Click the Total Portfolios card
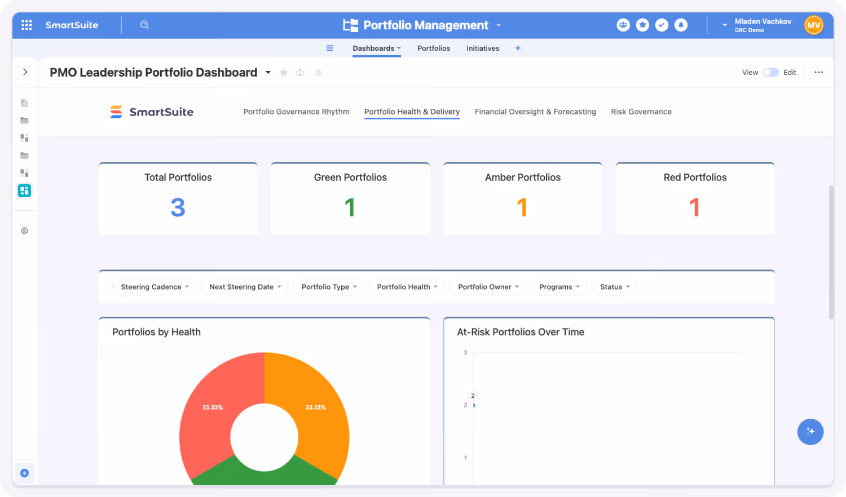This screenshot has height=497, width=846. point(178,198)
